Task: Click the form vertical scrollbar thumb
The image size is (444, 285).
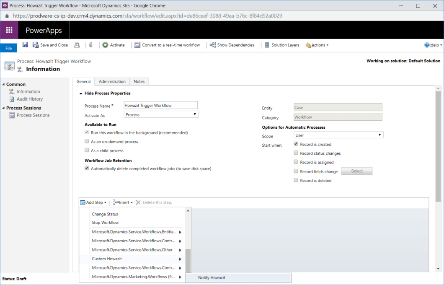Action: click(x=438, y=147)
